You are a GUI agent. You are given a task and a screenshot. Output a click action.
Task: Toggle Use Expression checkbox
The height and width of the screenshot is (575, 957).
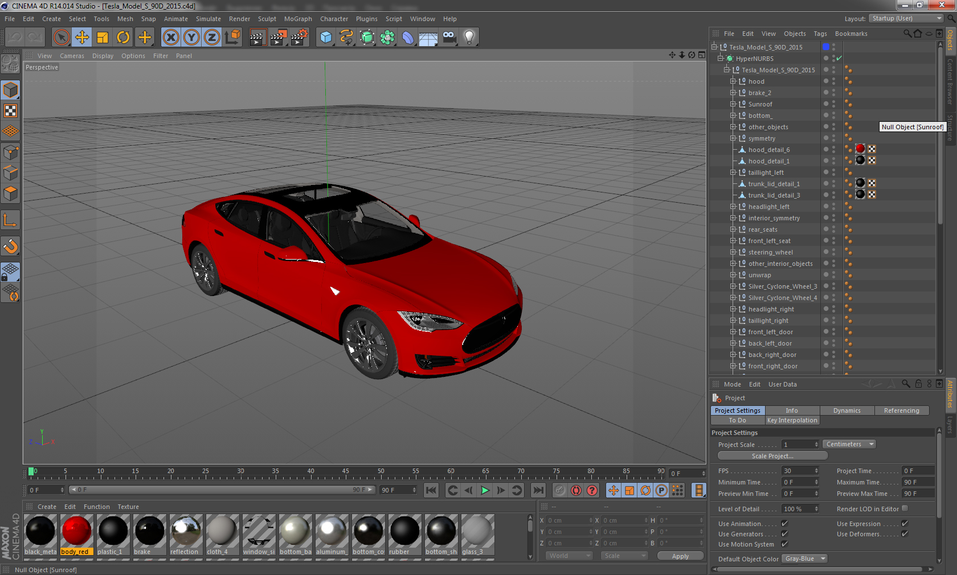905,524
